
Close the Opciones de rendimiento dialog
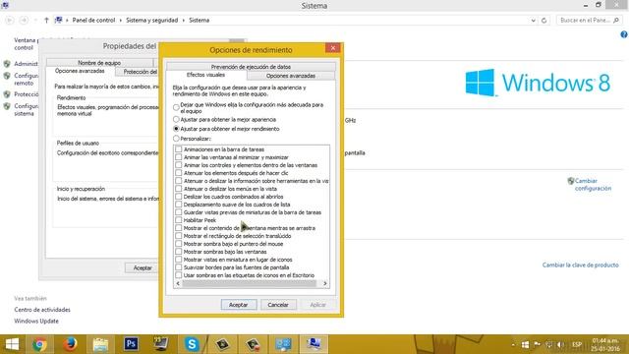point(332,48)
